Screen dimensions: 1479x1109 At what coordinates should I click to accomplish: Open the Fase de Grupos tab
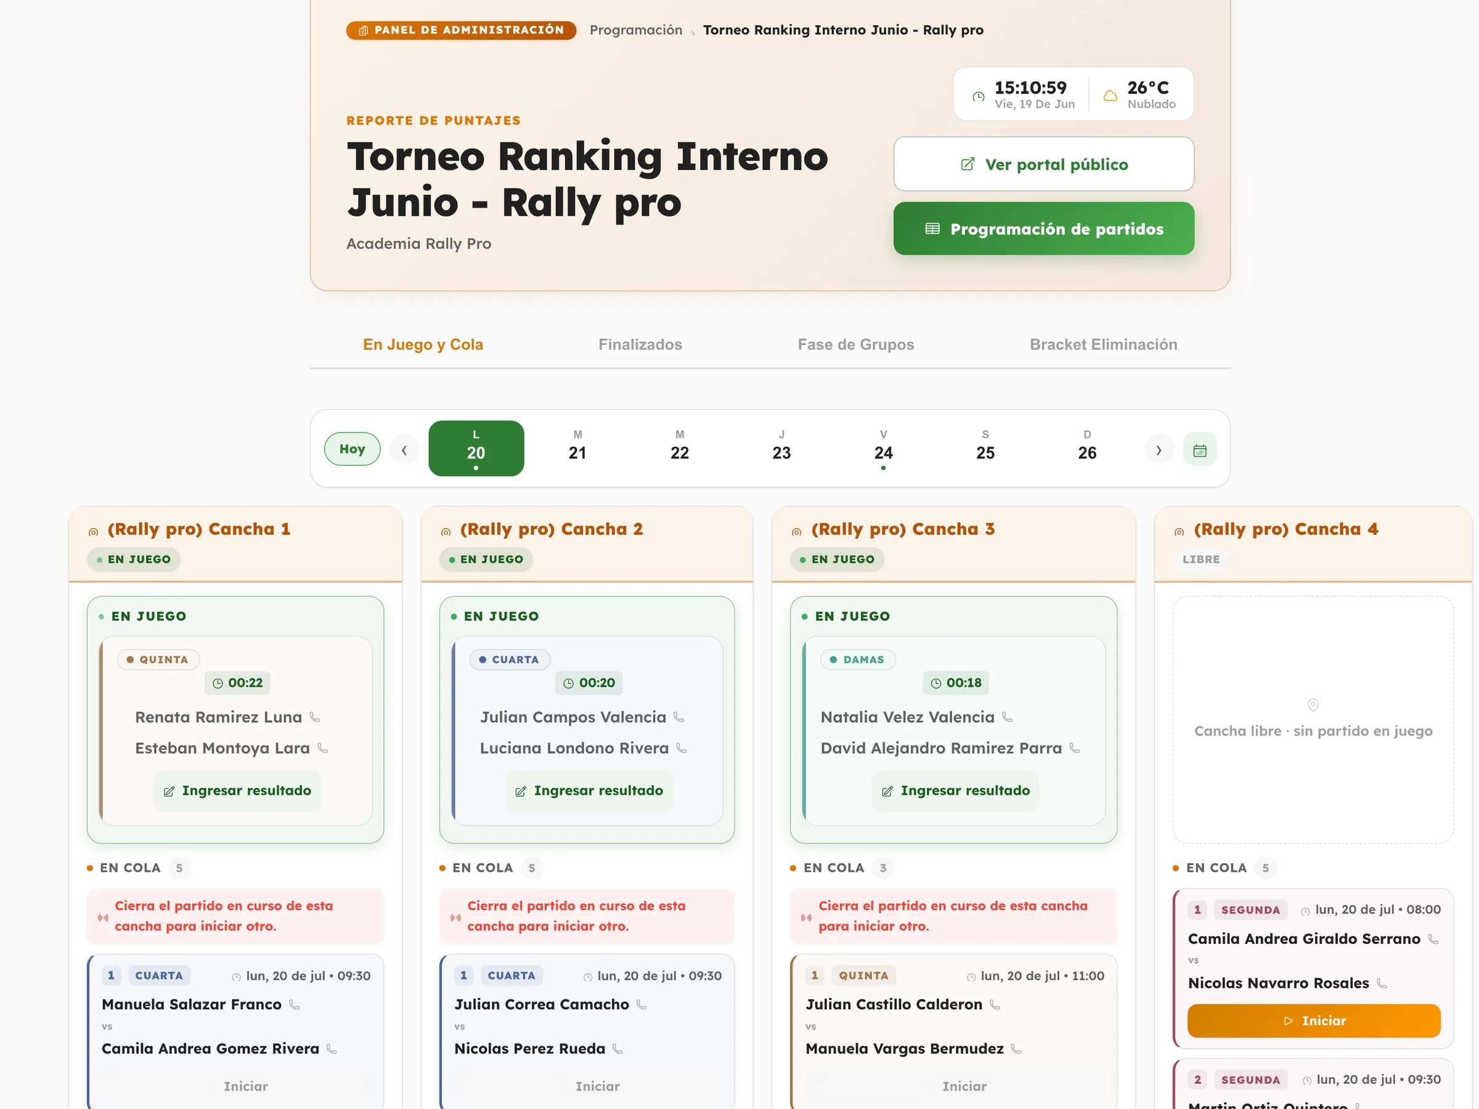[x=856, y=344]
